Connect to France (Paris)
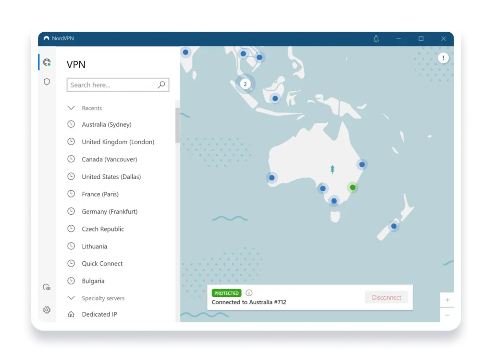492x354 pixels. point(100,194)
